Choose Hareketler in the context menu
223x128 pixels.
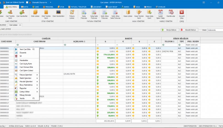click(x=27, y=60)
